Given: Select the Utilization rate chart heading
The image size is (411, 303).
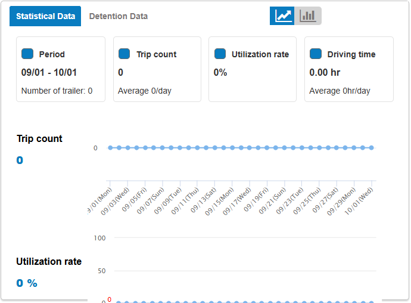Looking at the screenshot, I should pyautogui.click(x=49, y=261).
